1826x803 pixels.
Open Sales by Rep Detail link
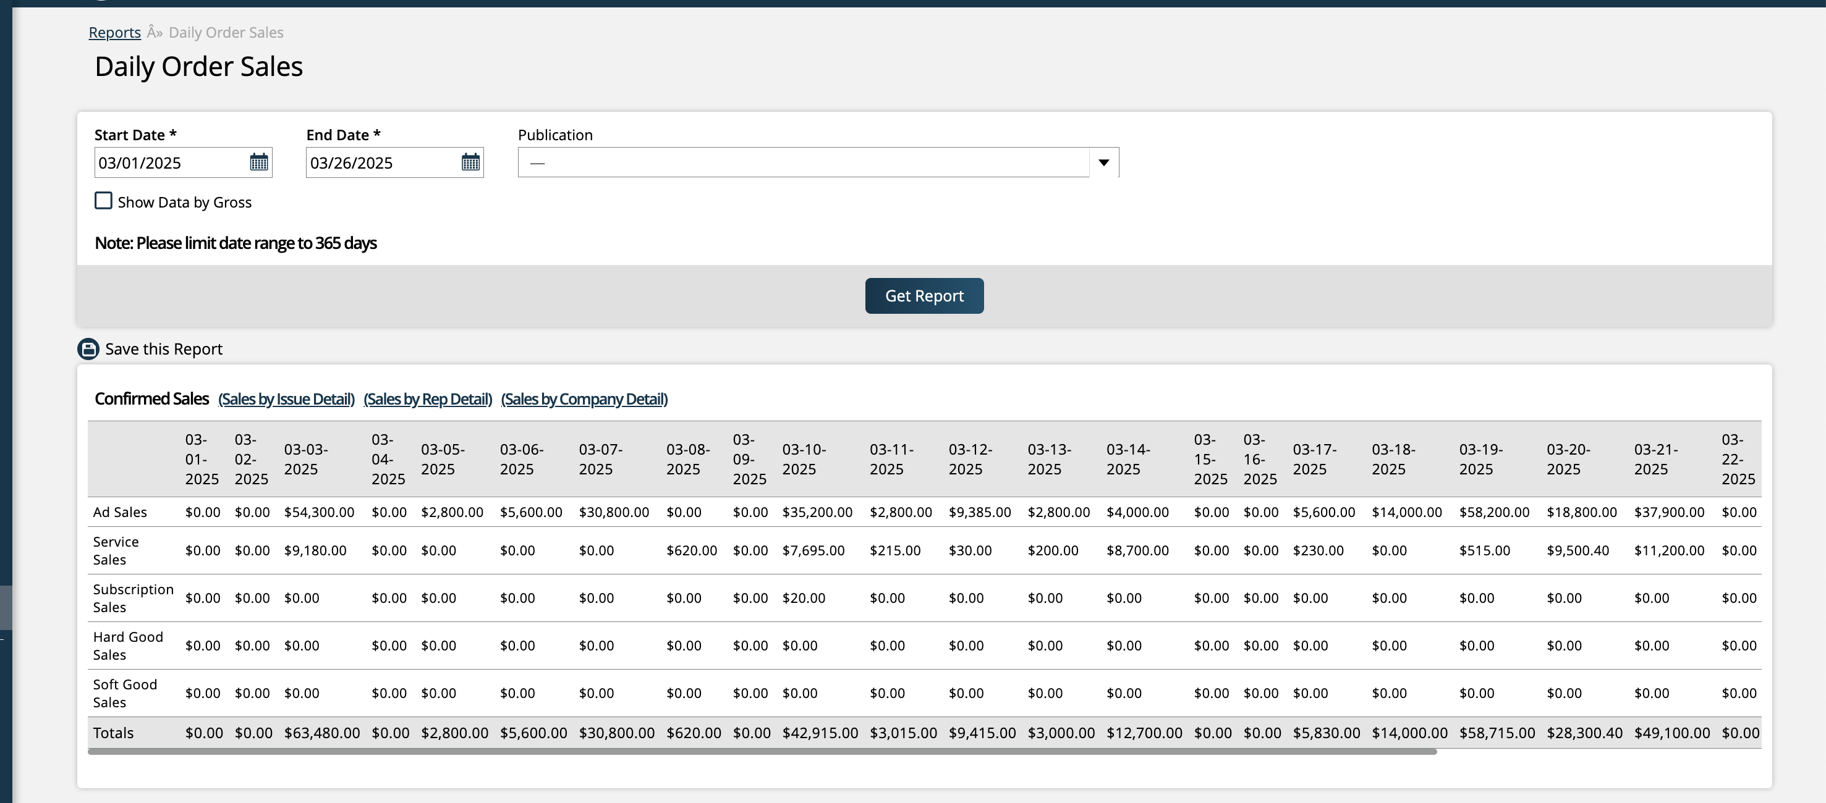(x=427, y=400)
